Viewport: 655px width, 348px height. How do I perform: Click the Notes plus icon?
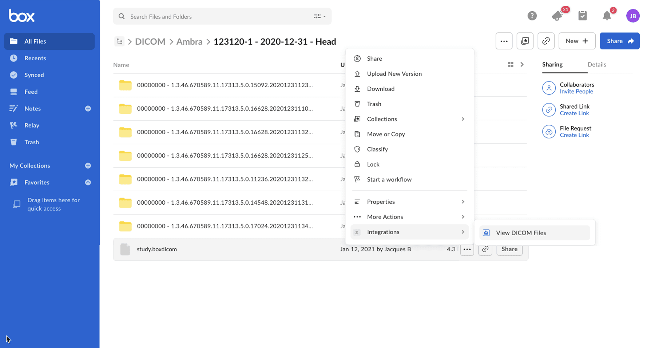[x=88, y=108]
